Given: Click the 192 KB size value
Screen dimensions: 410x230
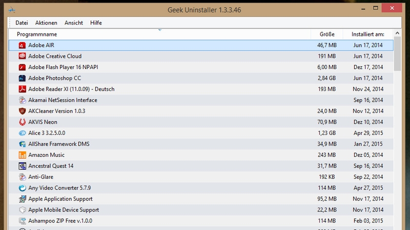Looking at the screenshot, I should [x=327, y=176].
